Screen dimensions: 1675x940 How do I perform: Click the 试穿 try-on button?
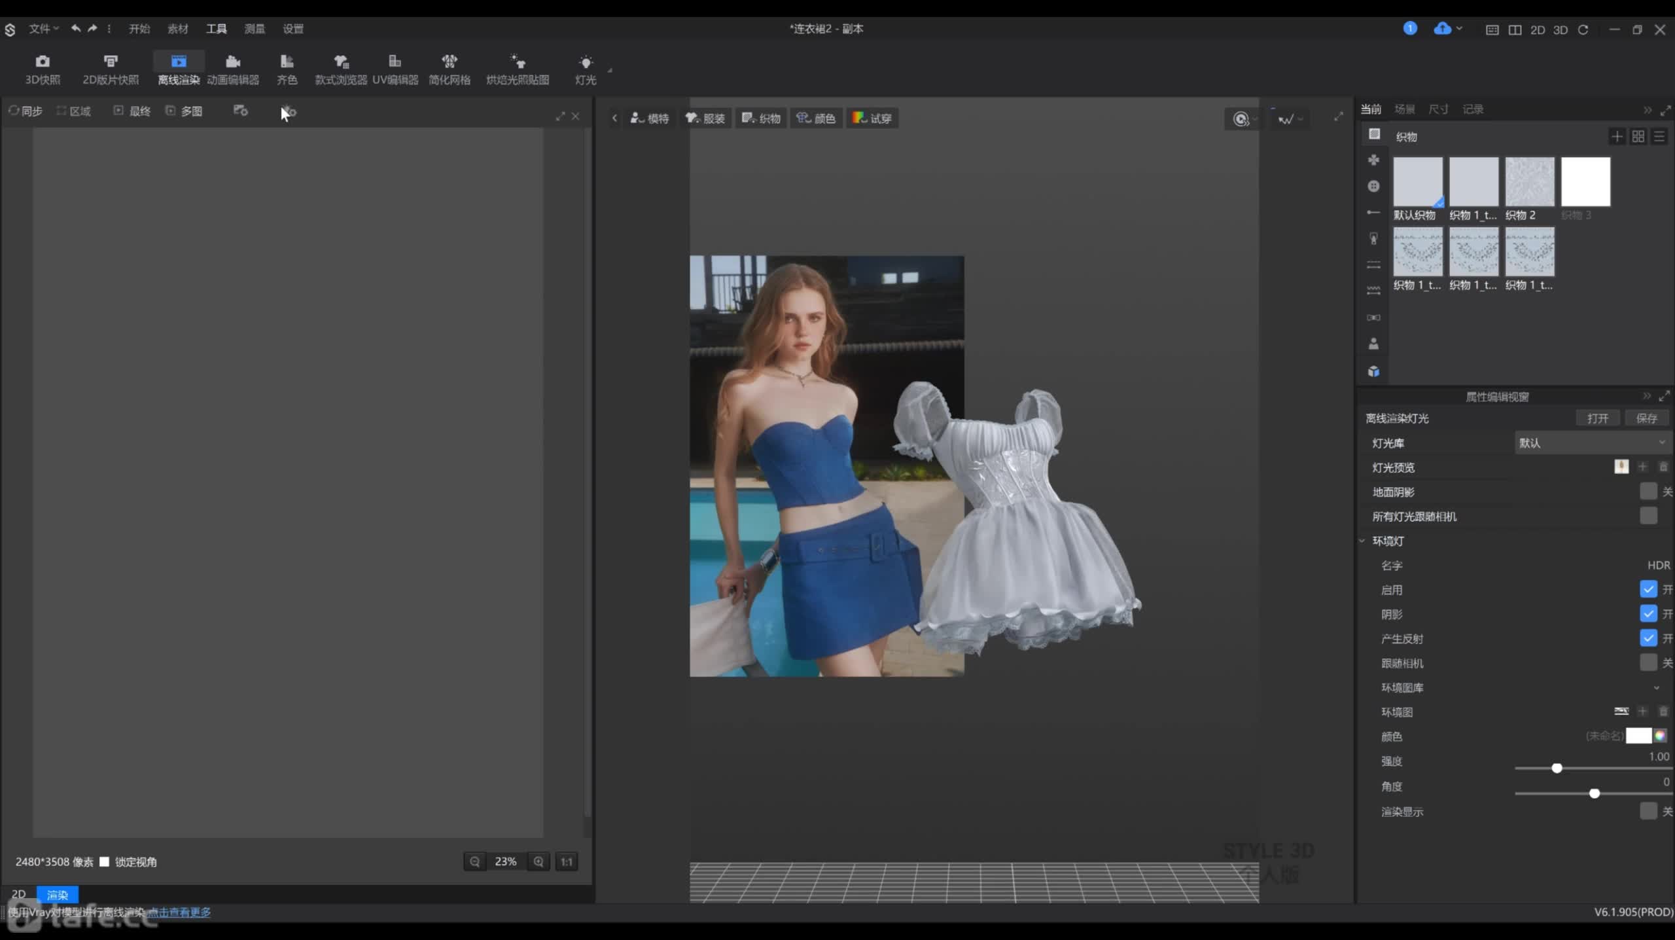click(x=872, y=118)
